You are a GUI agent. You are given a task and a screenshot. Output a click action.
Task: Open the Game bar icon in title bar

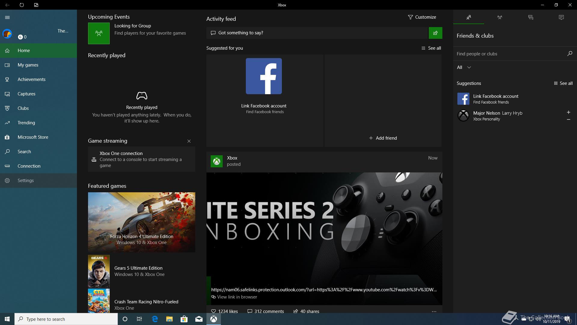coord(36,5)
